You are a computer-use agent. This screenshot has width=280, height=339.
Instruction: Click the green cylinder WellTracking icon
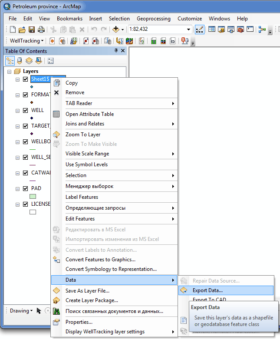click(154, 41)
